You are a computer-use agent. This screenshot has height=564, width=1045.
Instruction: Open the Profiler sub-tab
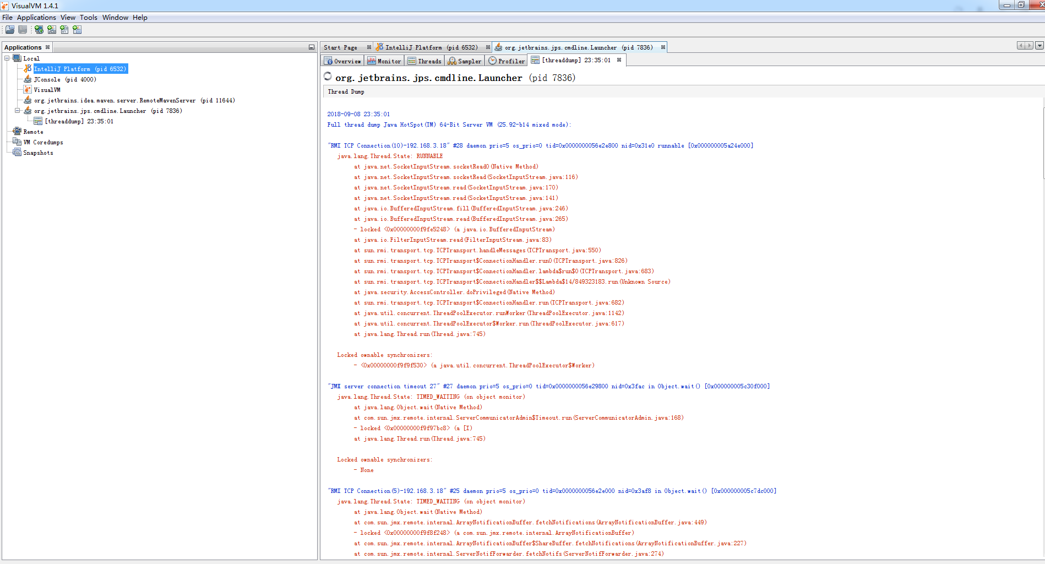pos(507,61)
